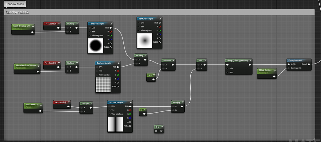Click the Add node A input pin
This screenshot has width=321, height=142.
199,65
